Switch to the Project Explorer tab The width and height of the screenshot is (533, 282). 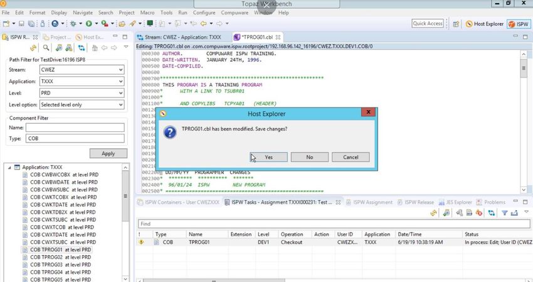57,37
